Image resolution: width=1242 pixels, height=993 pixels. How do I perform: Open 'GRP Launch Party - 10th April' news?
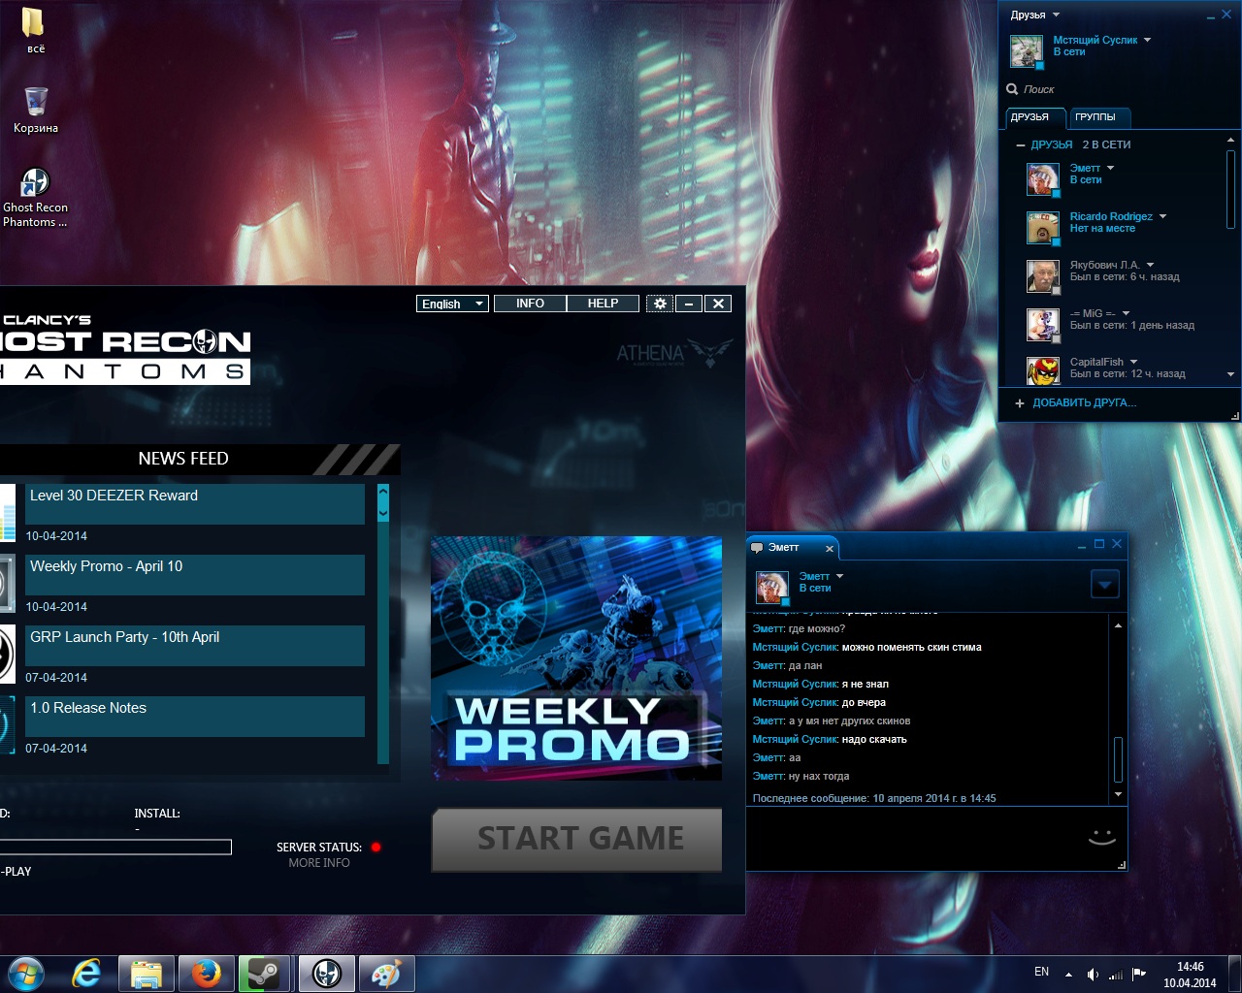click(195, 646)
